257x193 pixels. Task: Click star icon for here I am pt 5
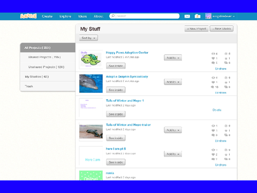(226, 154)
